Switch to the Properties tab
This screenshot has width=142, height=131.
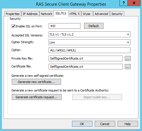pyautogui.click(x=13, y=14)
